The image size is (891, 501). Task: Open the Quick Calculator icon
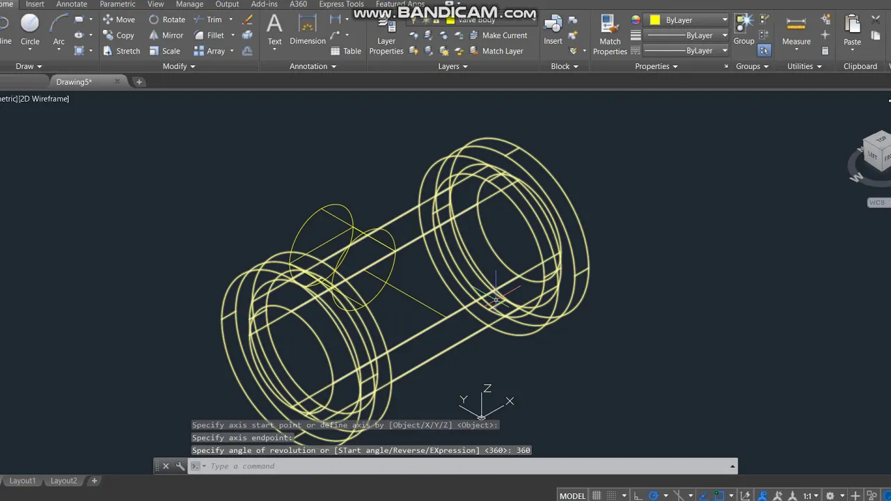click(826, 51)
